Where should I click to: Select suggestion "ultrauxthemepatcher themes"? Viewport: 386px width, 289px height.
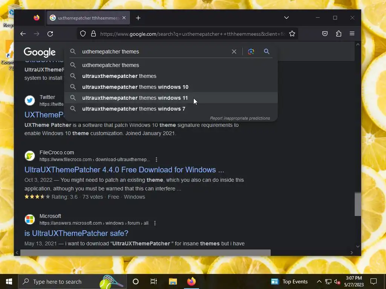point(171,76)
